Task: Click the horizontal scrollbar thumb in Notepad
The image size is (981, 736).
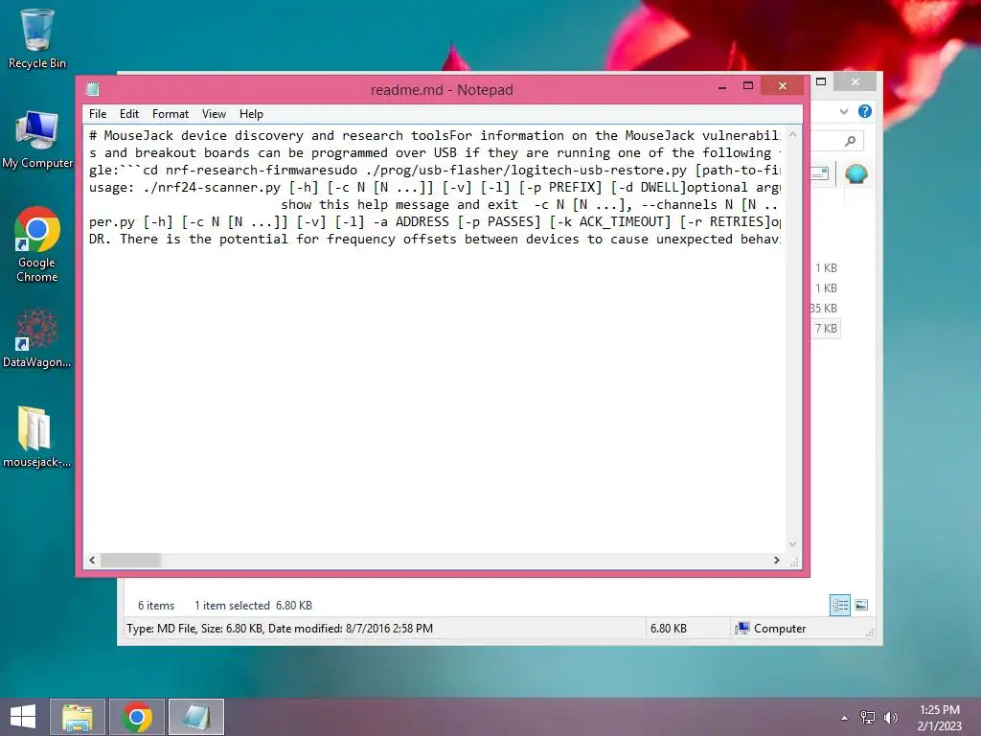Action: 130,560
